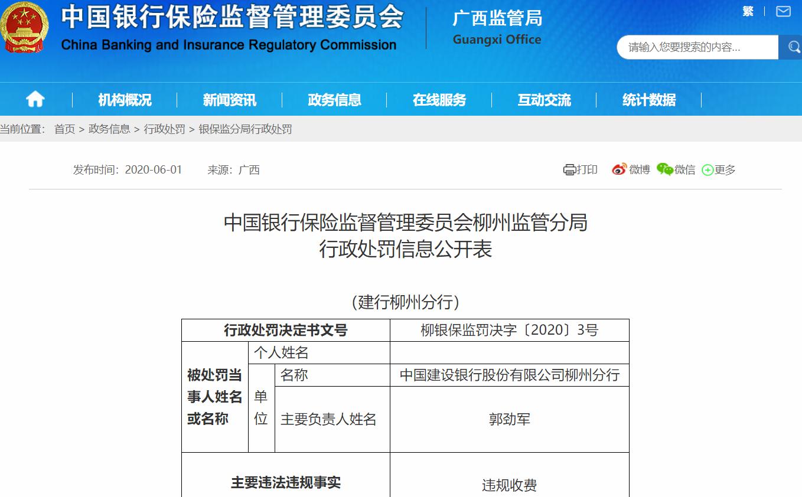Screen dimensions: 802x497
Task: Go to 行政处罚 in breadcrumb
Action: (x=165, y=129)
